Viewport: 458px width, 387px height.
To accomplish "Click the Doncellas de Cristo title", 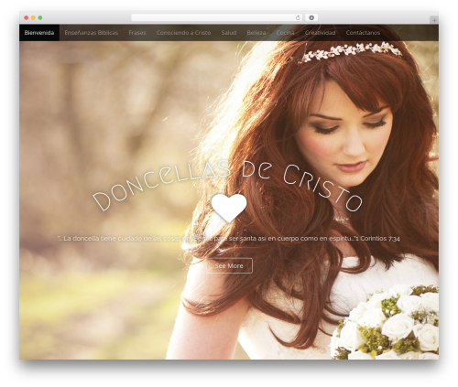I will coord(228,186).
